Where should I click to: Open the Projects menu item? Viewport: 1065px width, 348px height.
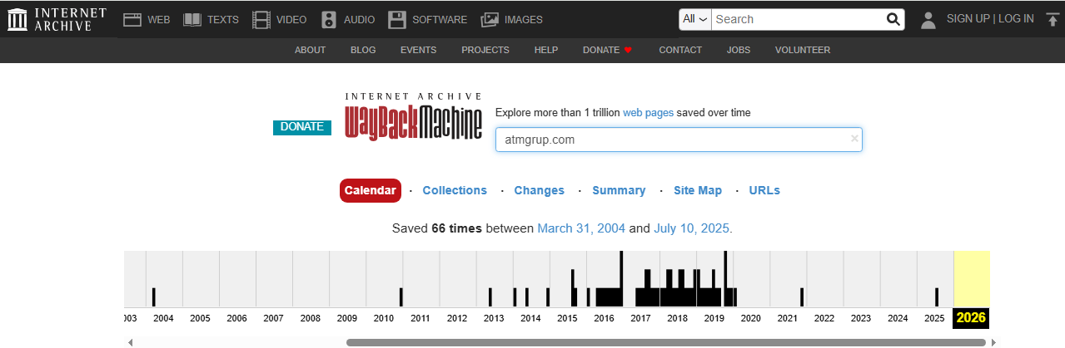[x=485, y=50]
